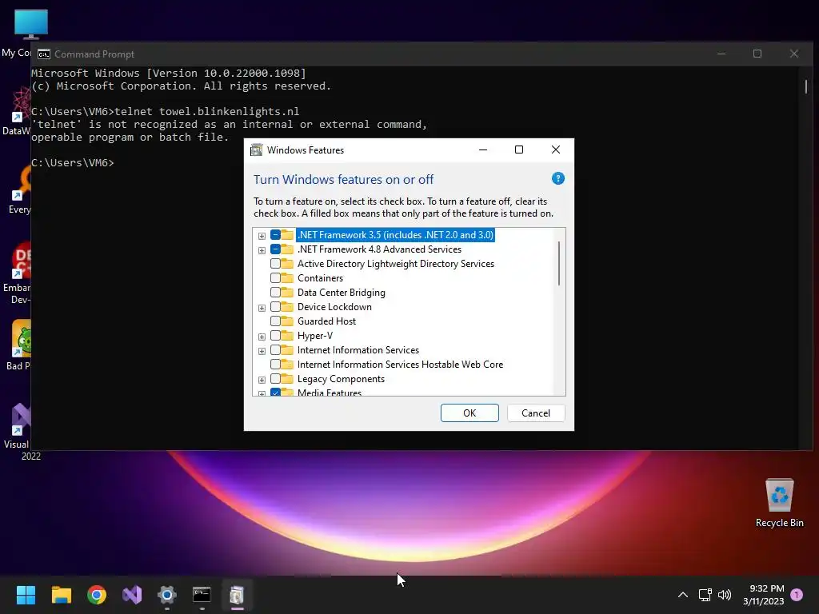
Task: Open network status tray icon
Action: (705, 595)
